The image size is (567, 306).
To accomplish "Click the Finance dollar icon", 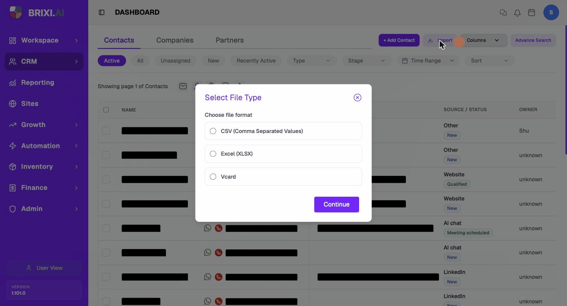I will click(x=12, y=188).
